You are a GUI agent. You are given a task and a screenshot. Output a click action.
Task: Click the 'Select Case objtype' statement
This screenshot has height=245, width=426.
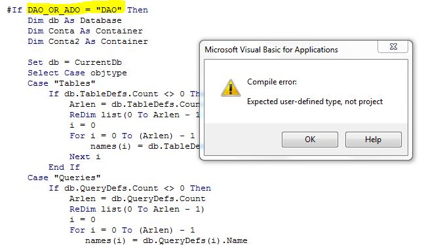click(77, 73)
